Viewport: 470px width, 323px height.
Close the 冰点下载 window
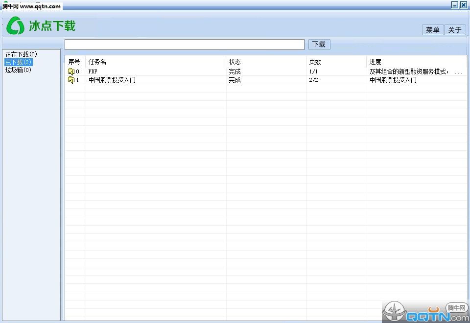point(464,5)
